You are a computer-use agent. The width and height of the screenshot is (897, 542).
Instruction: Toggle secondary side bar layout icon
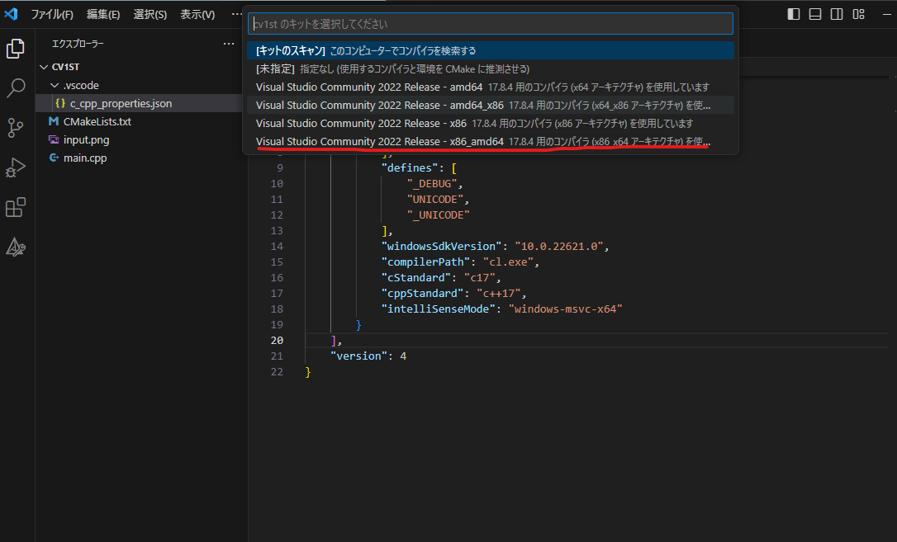tap(837, 14)
